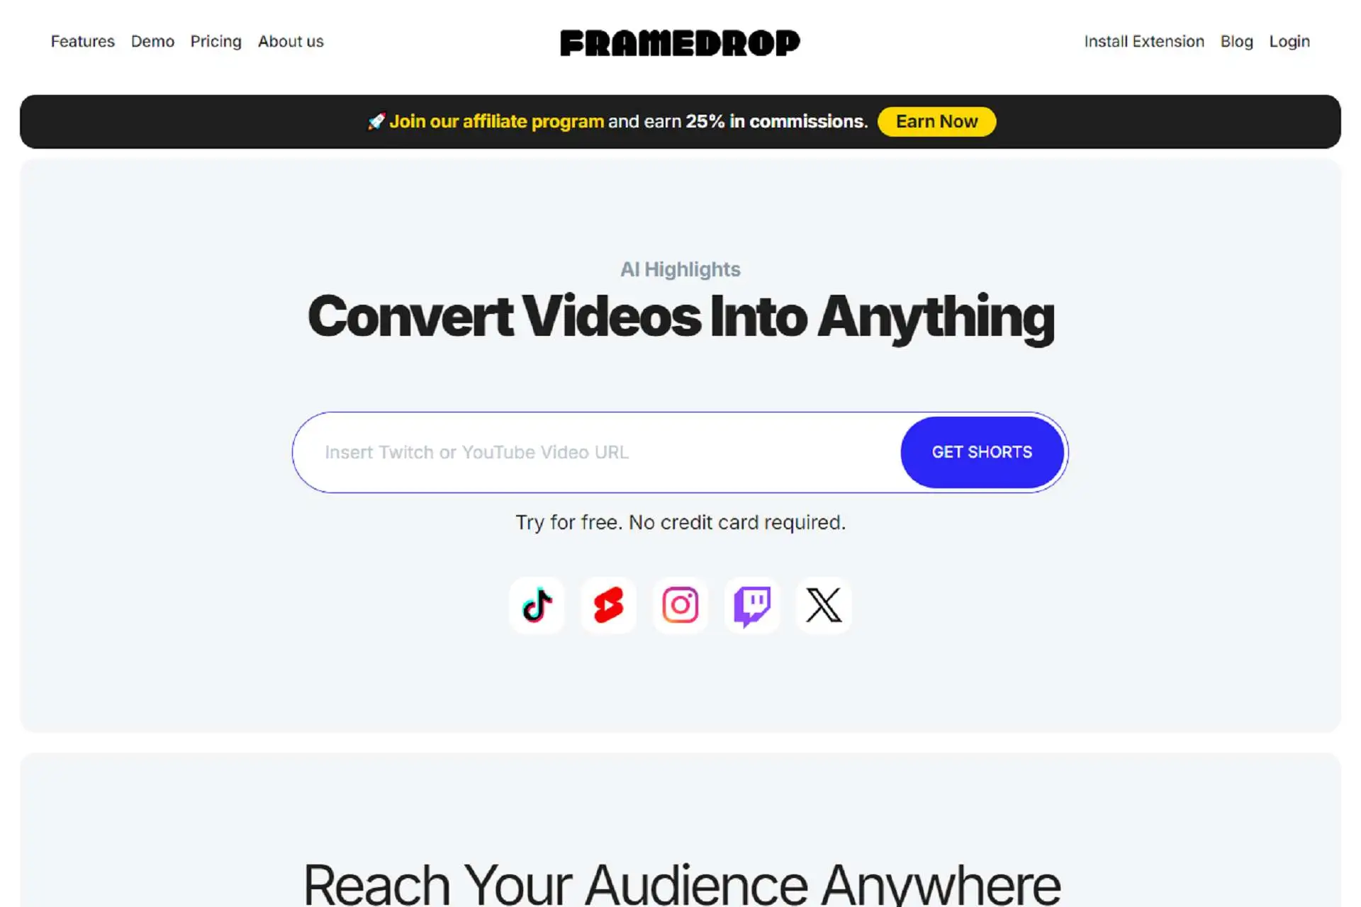Screen dimensions: 1361x907
Task: Click the Earn Now button
Action: (x=936, y=120)
